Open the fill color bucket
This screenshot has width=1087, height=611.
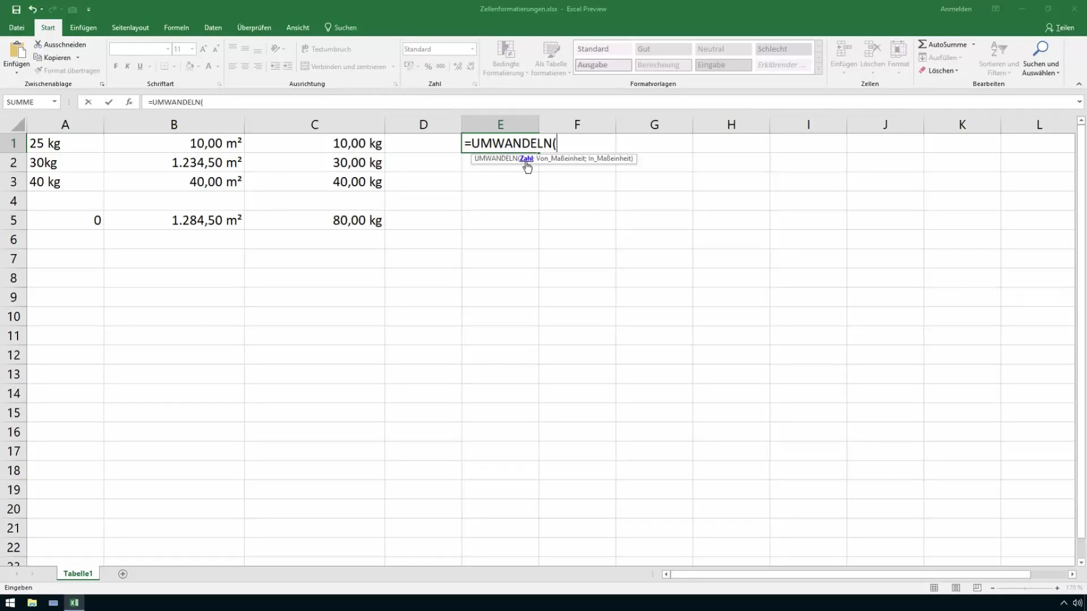190,66
